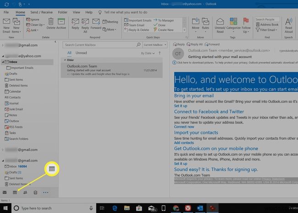This screenshot has height=213, width=298.
Task: Open the Junk dropdown
Action: (x=32, y=30)
